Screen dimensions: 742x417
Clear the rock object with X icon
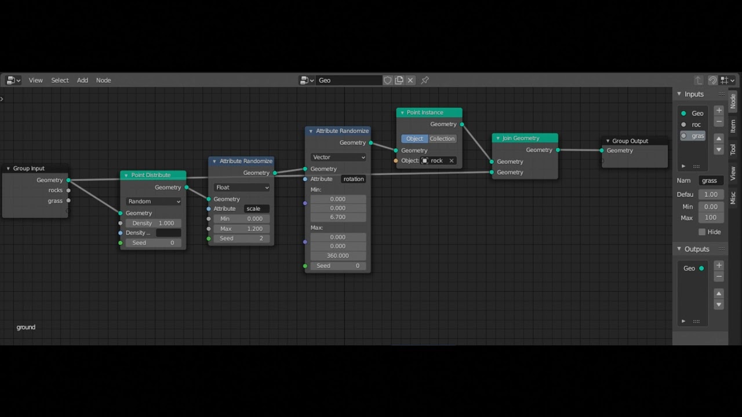pyautogui.click(x=451, y=160)
